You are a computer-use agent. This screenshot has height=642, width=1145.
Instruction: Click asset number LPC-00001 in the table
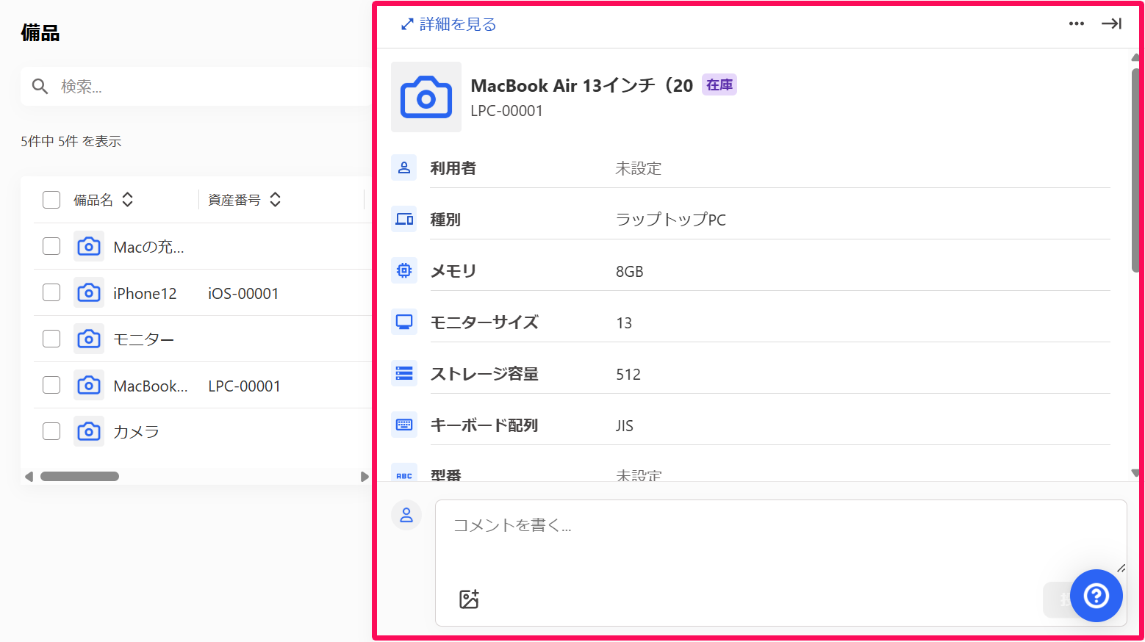coord(244,386)
